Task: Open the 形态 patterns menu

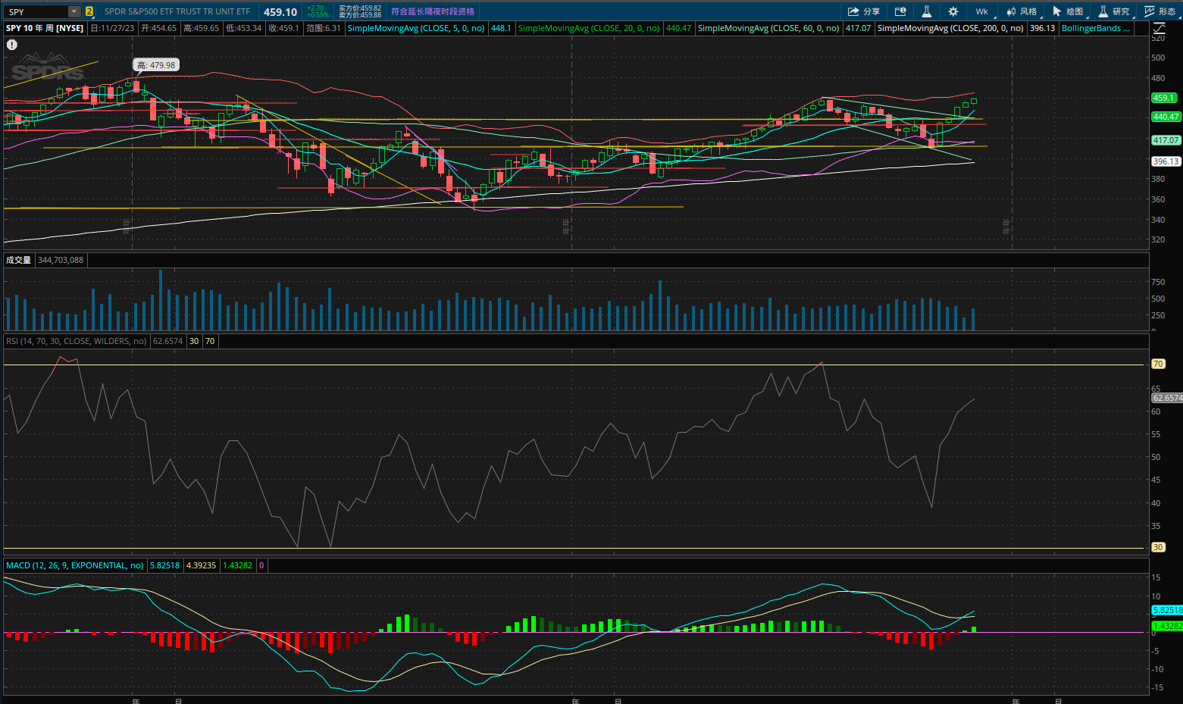Action: coord(1160,11)
